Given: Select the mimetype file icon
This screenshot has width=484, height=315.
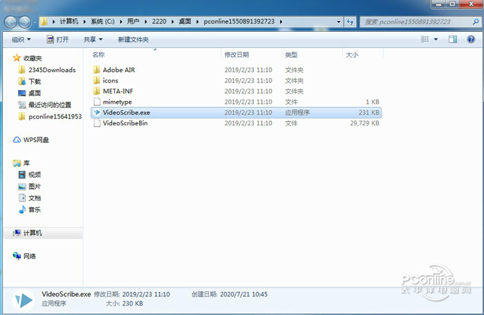Looking at the screenshot, I should [x=97, y=102].
